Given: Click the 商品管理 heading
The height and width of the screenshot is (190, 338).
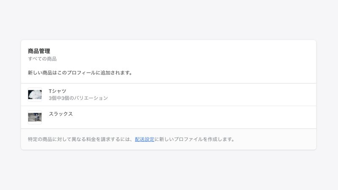Looking at the screenshot, I should pyautogui.click(x=39, y=51).
